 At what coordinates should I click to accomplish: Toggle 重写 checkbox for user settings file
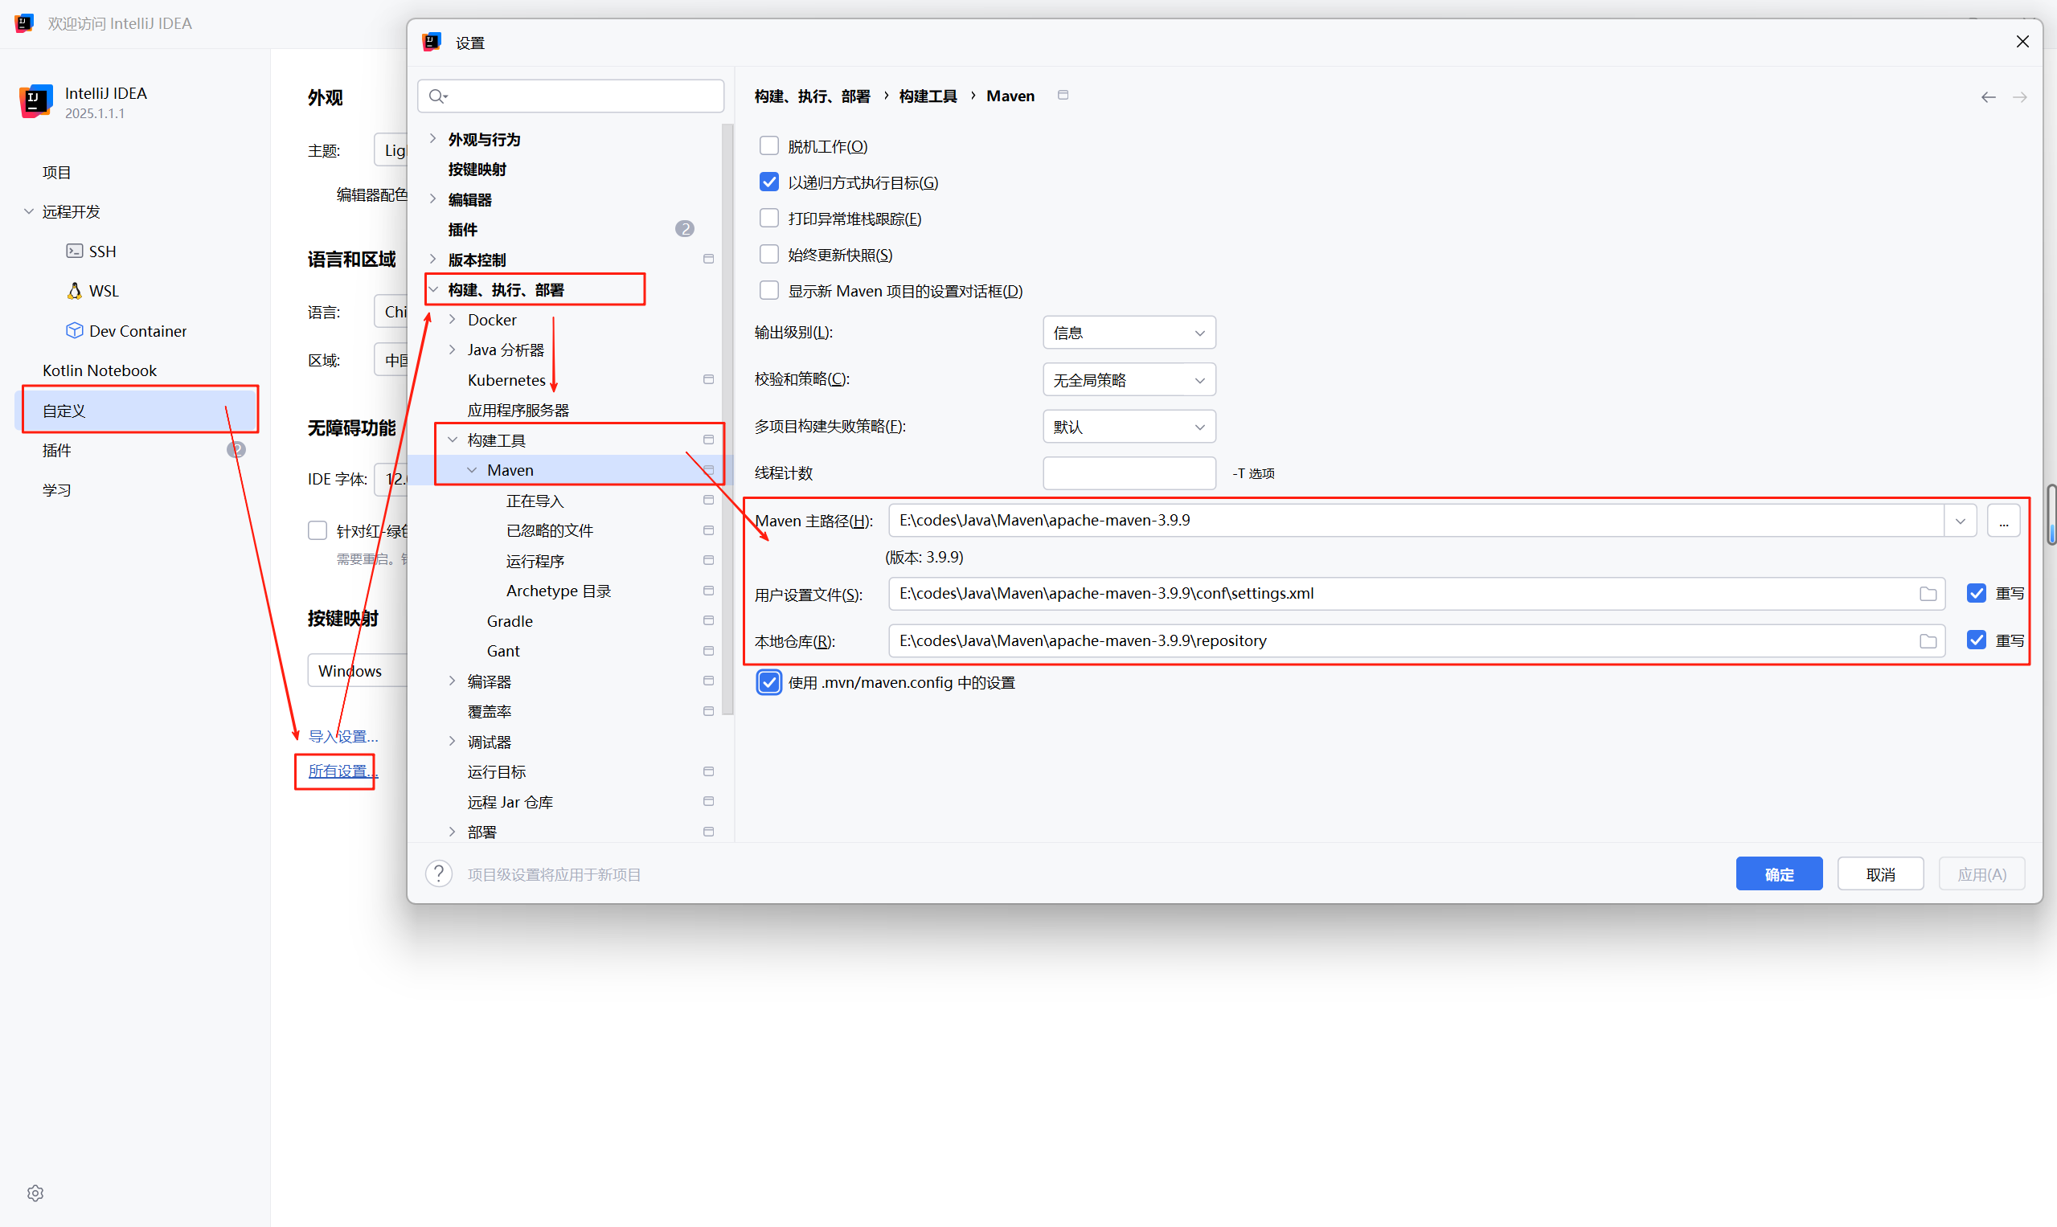coord(1977,593)
